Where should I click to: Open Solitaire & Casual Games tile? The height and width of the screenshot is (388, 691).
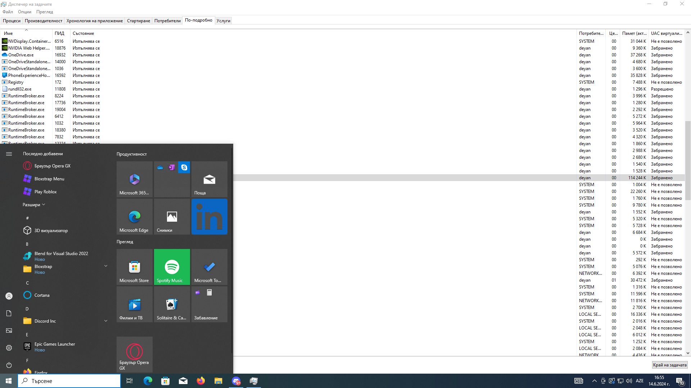pos(172,304)
